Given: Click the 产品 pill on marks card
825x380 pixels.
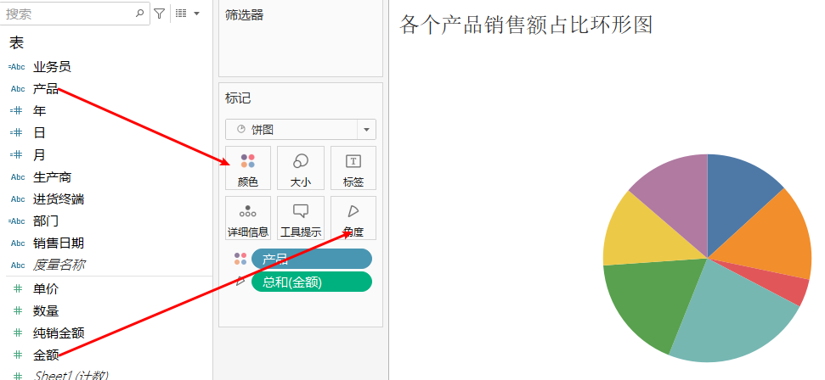Looking at the screenshot, I should coord(311,259).
